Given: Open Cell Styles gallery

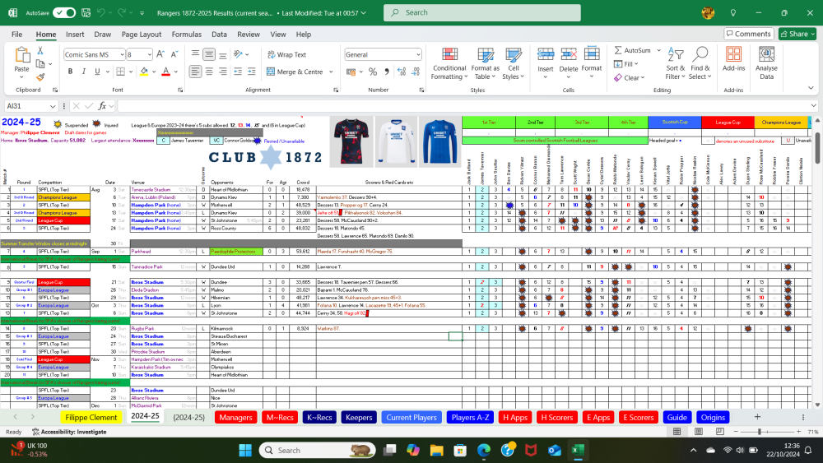Looking at the screenshot, I should tap(514, 63).
